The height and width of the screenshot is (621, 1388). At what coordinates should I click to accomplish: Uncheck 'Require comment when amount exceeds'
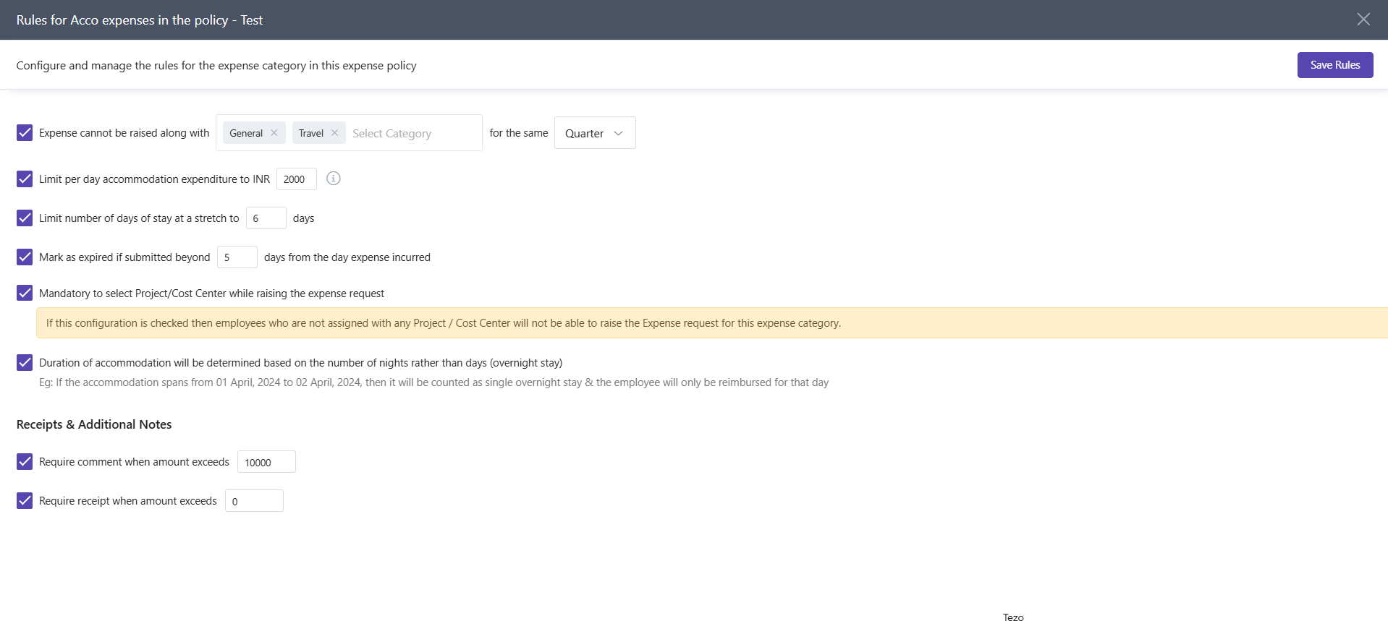[25, 462]
